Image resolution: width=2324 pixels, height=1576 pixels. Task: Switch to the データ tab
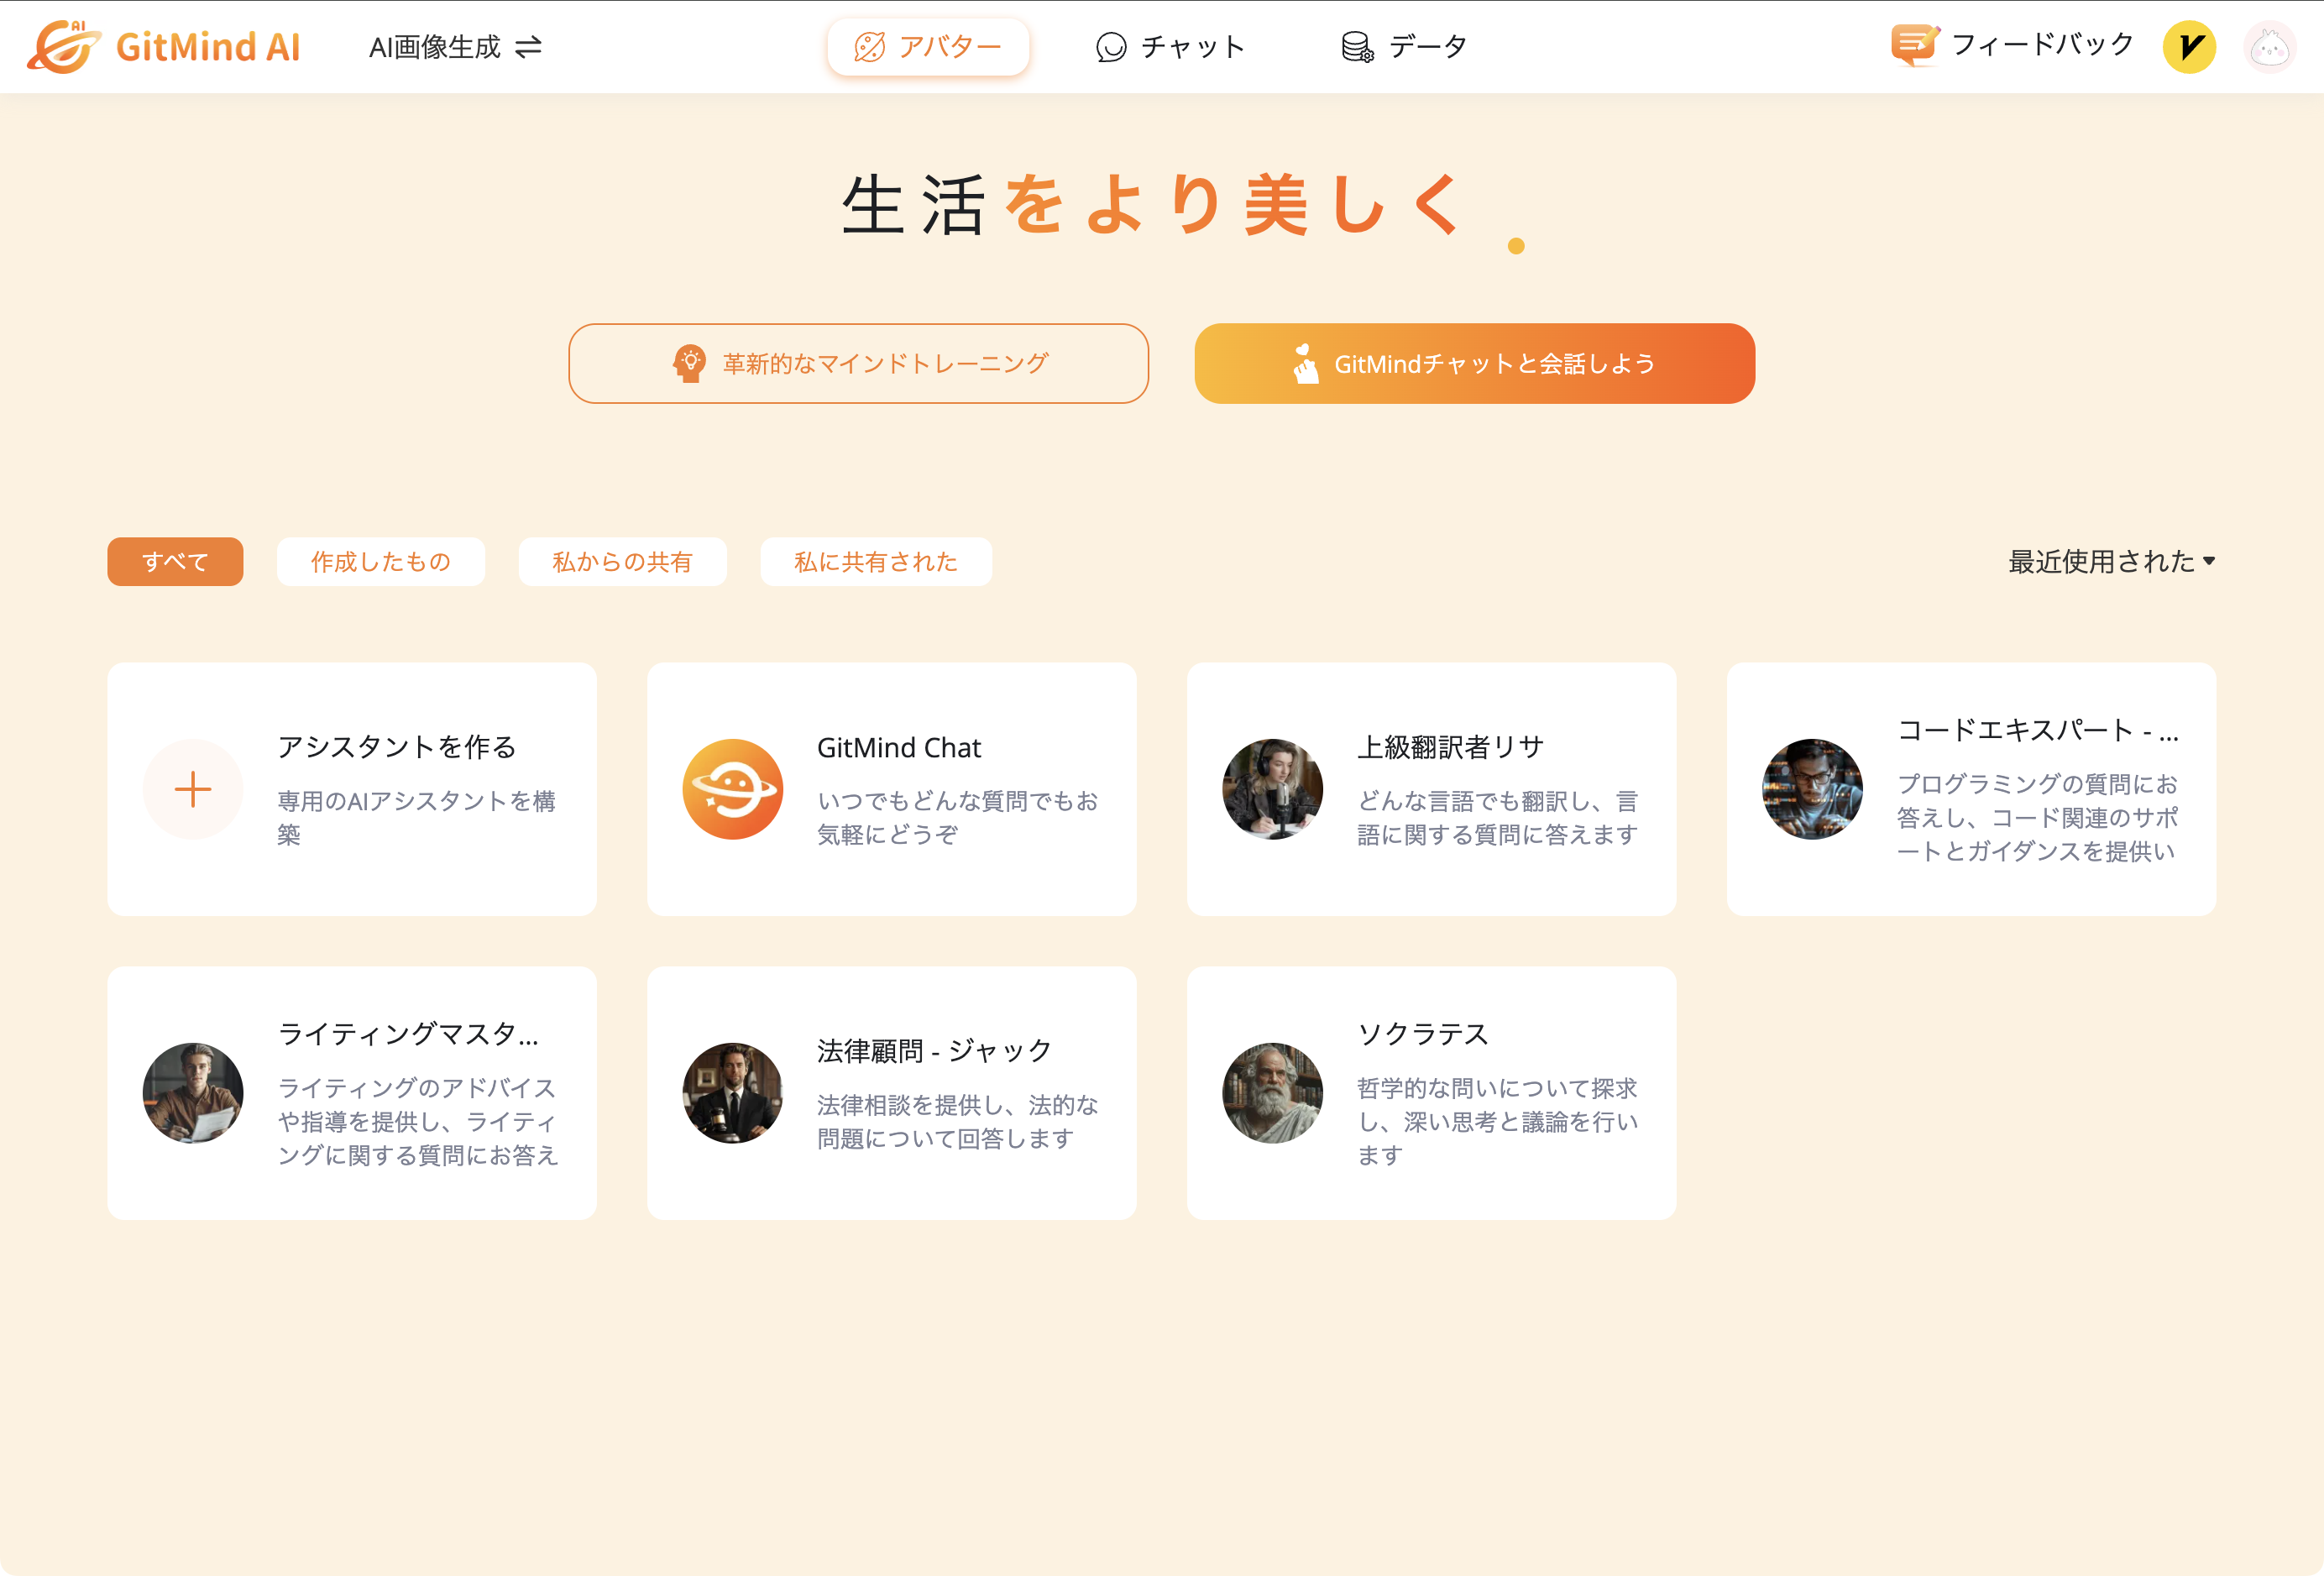pos(1404,47)
